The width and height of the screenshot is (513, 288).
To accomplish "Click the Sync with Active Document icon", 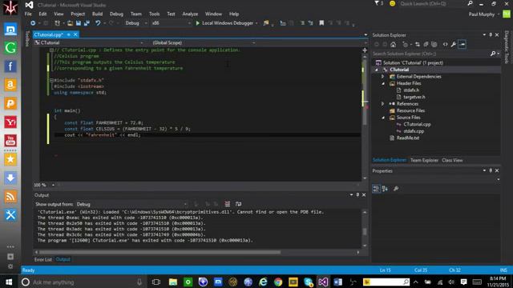I will (418, 45).
